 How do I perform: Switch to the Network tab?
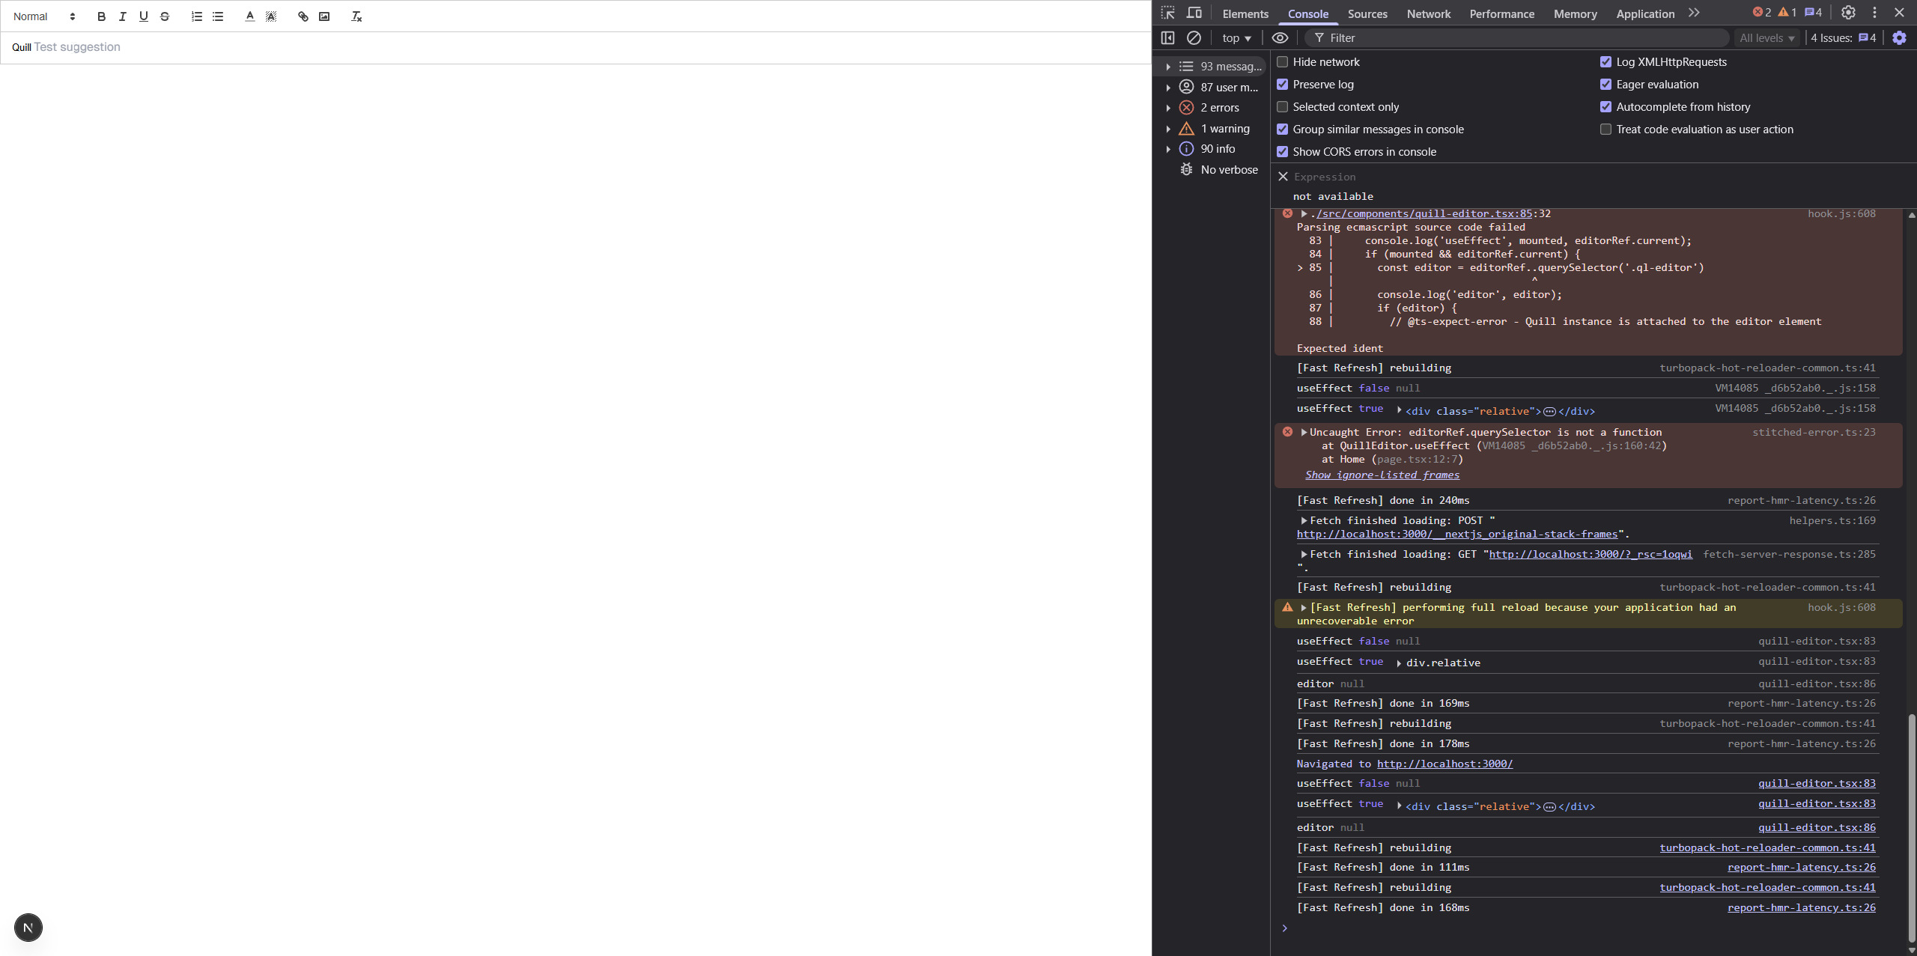1429,13
